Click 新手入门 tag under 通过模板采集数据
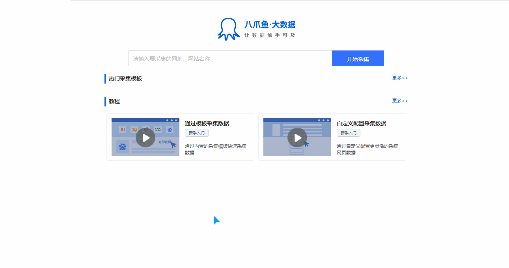 click(x=197, y=133)
